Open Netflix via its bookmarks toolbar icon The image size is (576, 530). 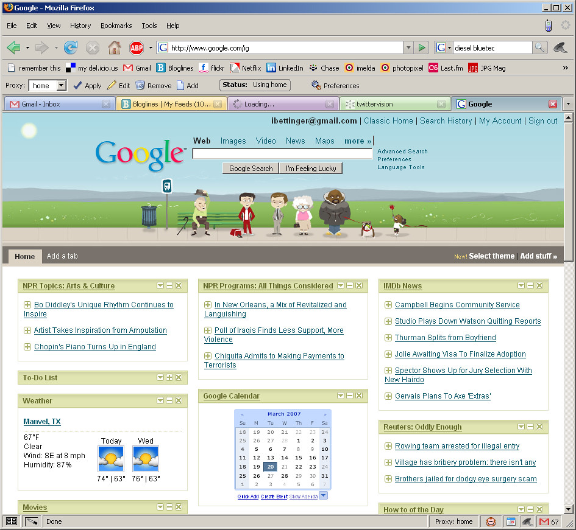click(234, 68)
